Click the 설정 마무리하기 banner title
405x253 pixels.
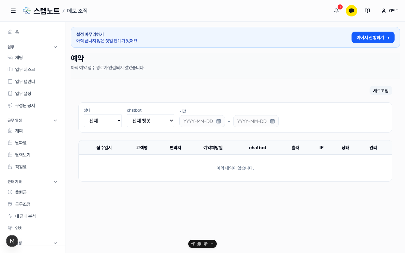coord(90,34)
